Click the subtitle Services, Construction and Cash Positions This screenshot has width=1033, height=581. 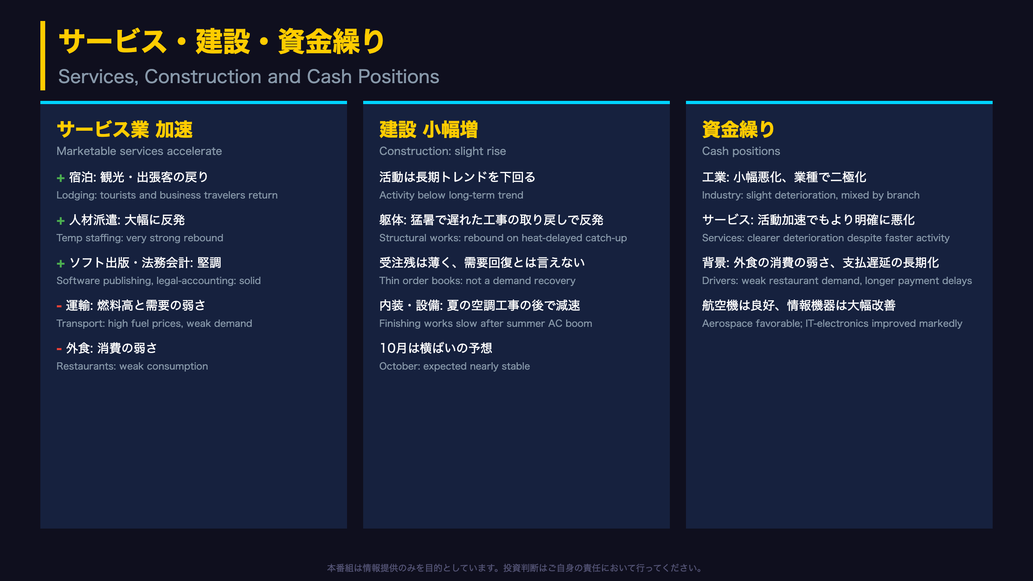249,77
